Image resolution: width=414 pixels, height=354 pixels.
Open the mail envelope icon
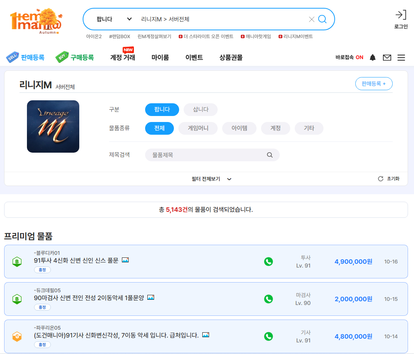[387, 57]
